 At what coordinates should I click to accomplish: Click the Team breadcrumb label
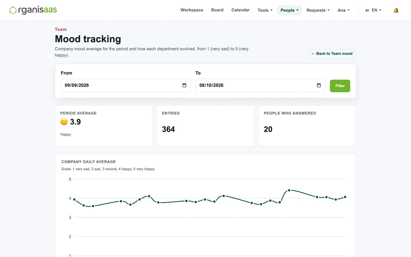[x=61, y=29]
